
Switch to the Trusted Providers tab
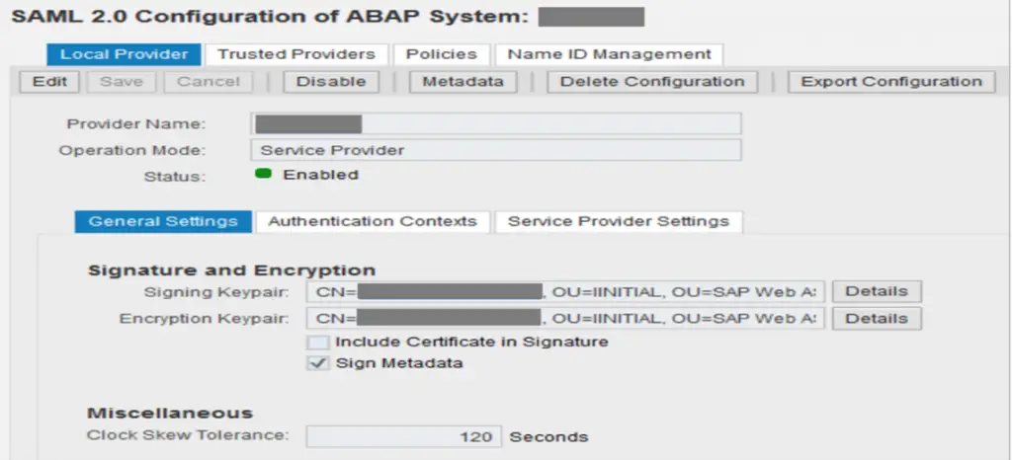[296, 54]
